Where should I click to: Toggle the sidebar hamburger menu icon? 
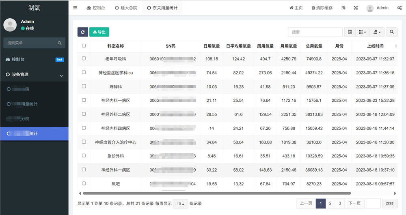coord(75,8)
